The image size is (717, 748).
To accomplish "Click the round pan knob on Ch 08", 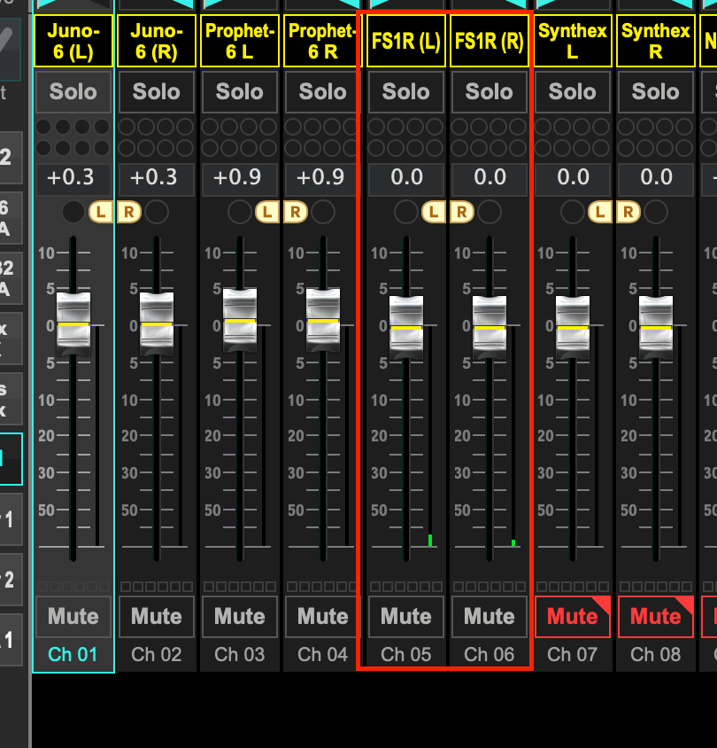I will [656, 212].
